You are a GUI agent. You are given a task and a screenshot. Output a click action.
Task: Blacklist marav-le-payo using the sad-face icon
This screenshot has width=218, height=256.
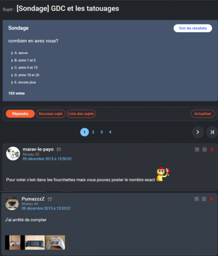point(204,150)
